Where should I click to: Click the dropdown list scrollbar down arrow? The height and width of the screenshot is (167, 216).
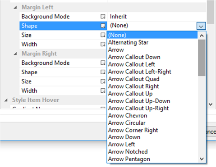pos(202,159)
